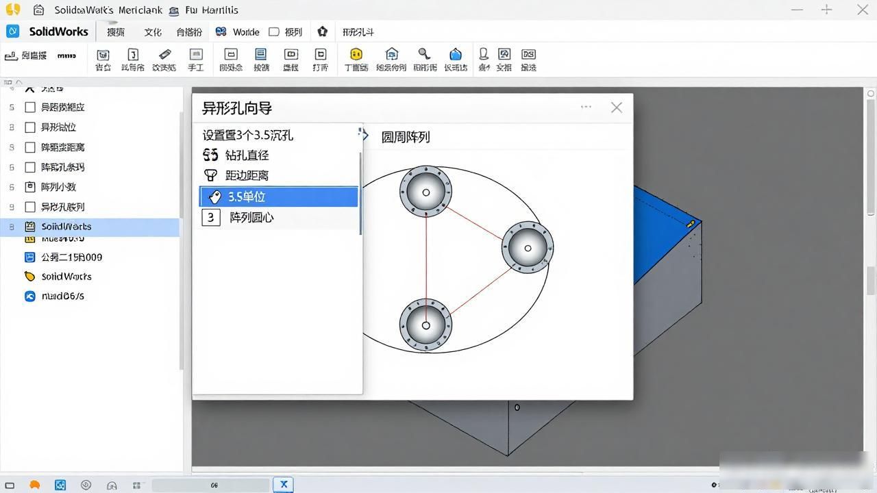This screenshot has height=493, width=877.
Task: Click yellow icon beside lower SolidWorks tree entry
Action: (x=29, y=277)
